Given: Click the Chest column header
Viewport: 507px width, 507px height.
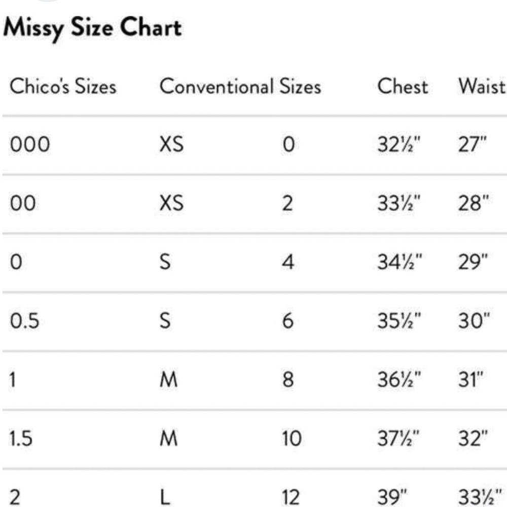Looking at the screenshot, I should (x=403, y=86).
